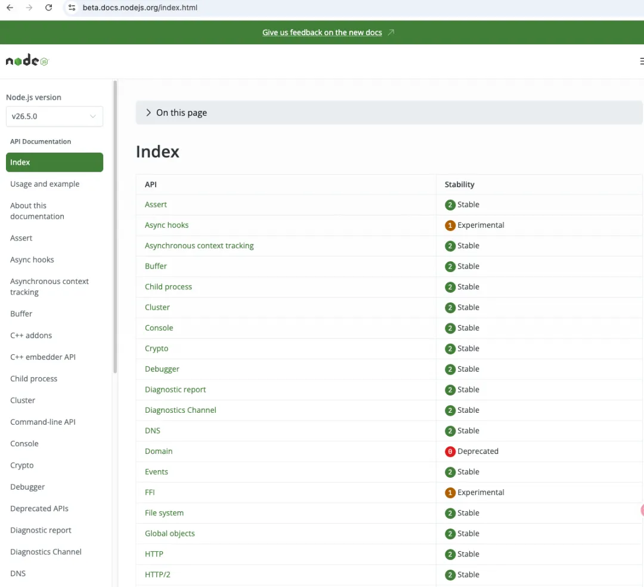
Task: Open Assert in the sidebar
Action: (x=21, y=238)
